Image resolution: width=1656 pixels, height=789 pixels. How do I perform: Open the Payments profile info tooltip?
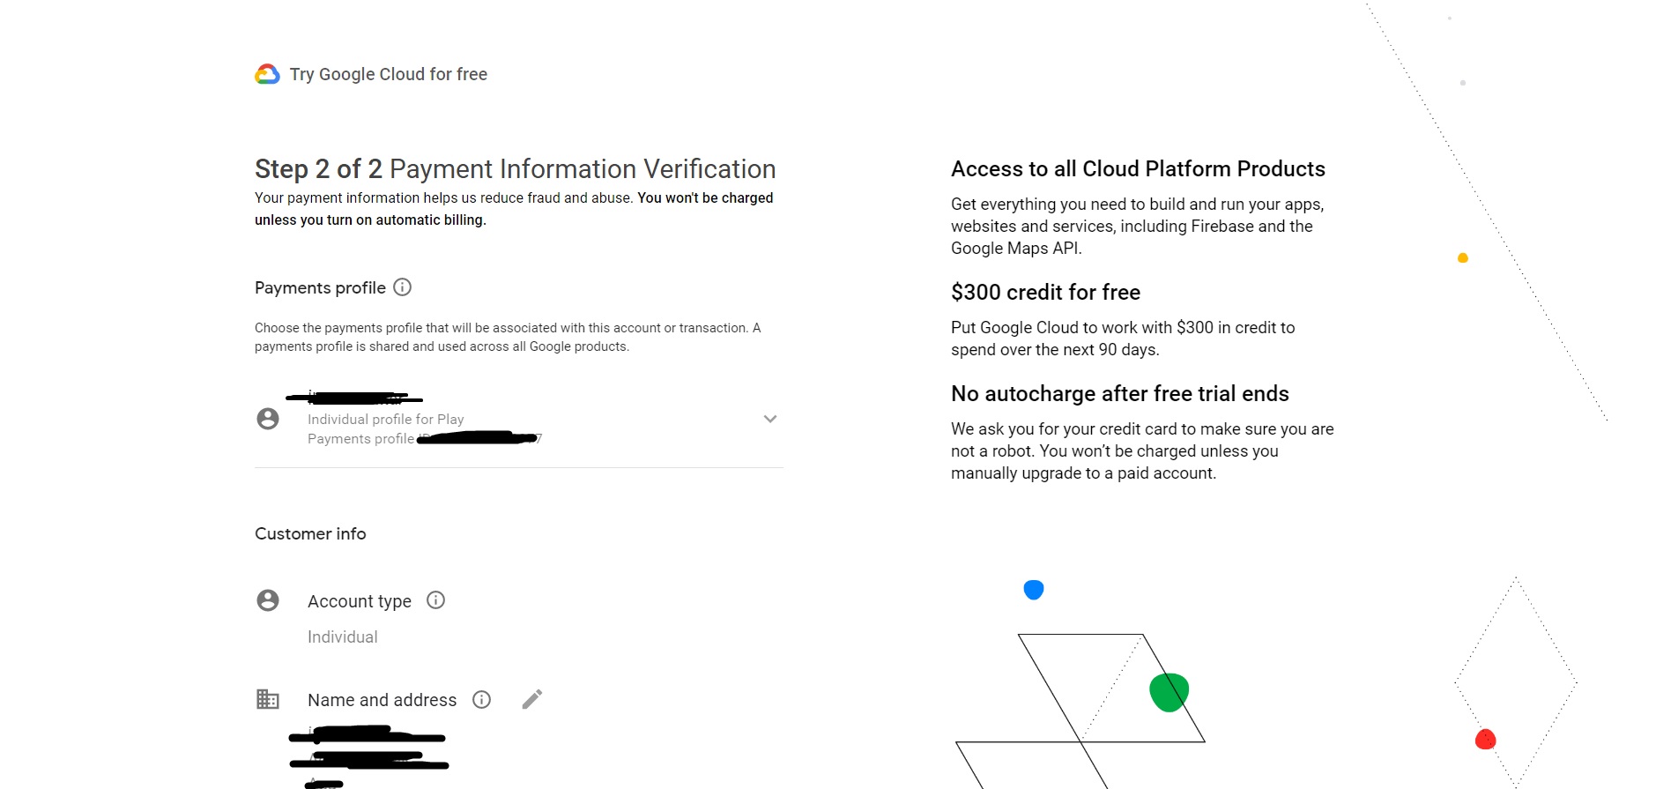[x=402, y=287]
